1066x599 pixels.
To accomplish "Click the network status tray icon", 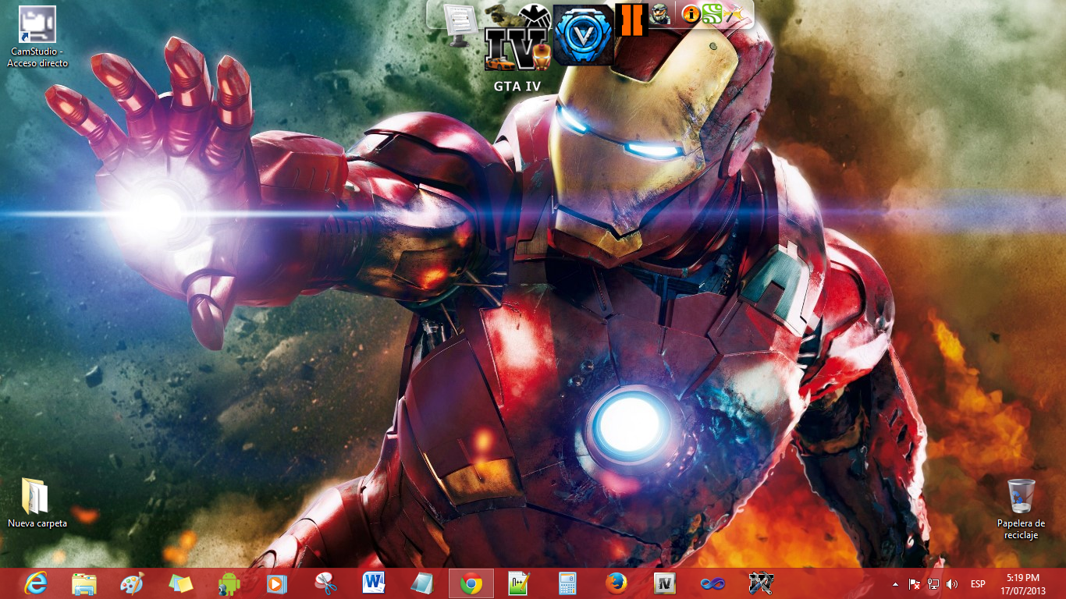I will point(933,583).
